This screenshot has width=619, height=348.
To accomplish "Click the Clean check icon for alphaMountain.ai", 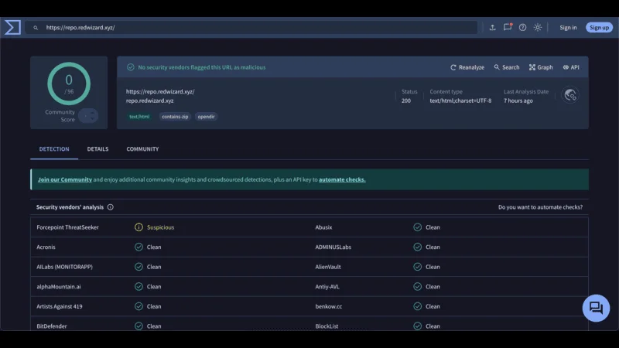I will pos(139,286).
